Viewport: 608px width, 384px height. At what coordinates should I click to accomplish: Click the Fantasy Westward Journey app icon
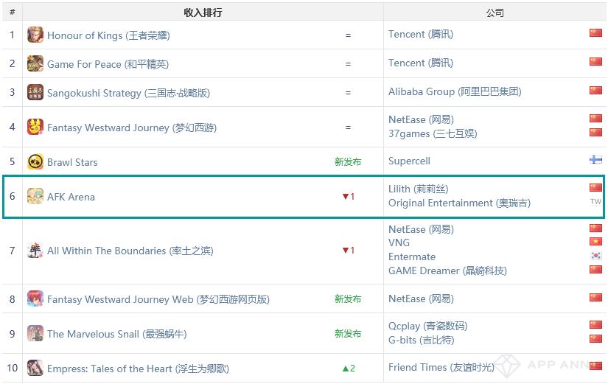click(35, 127)
